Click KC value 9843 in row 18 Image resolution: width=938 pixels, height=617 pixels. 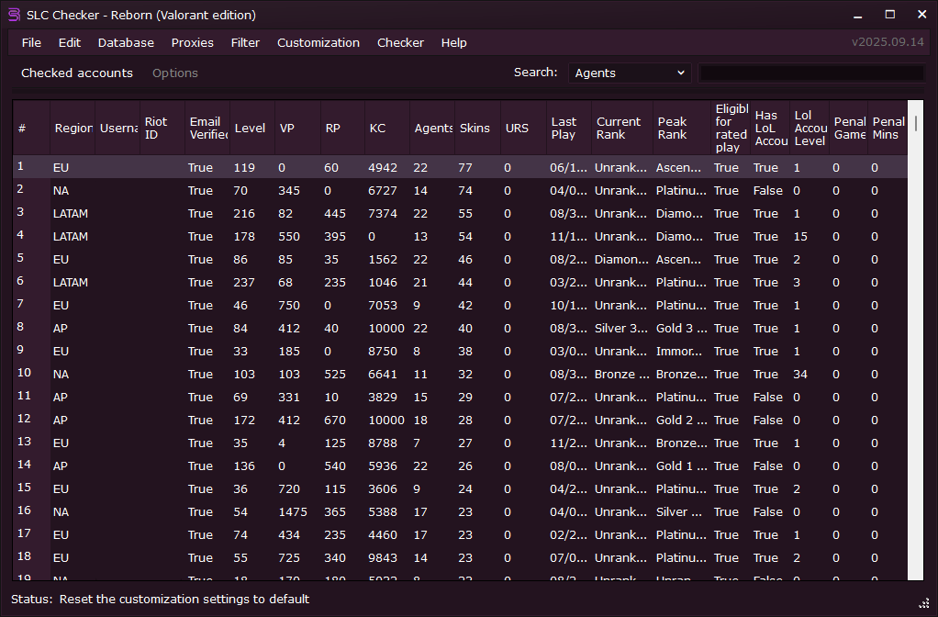383,557
